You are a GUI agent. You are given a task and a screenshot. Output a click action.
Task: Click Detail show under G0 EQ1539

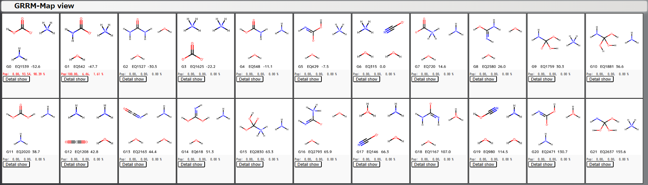click(x=16, y=79)
